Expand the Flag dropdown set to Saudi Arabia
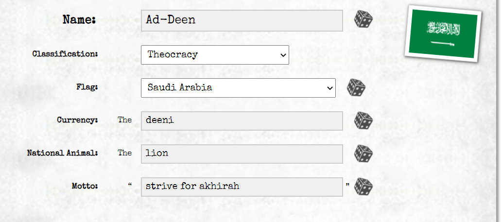 click(x=238, y=88)
